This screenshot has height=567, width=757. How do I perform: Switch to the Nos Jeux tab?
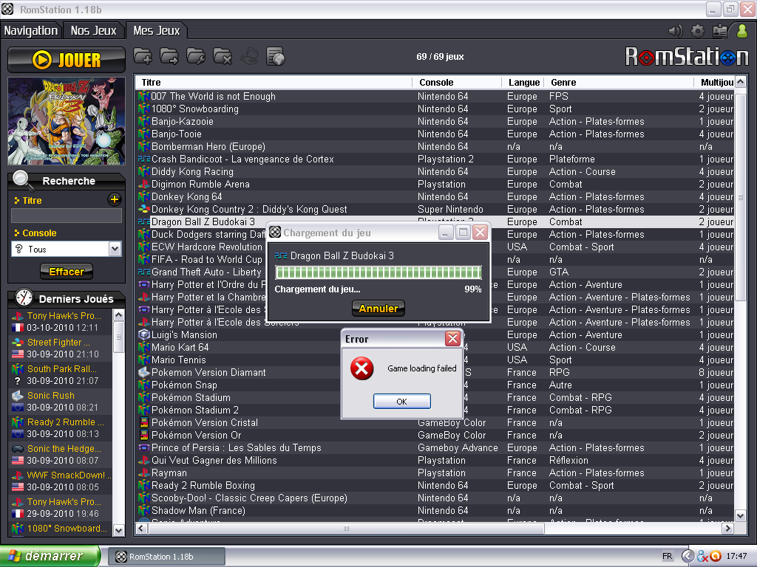coord(94,31)
